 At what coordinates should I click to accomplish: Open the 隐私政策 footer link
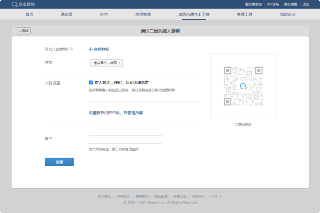[161, 196]
